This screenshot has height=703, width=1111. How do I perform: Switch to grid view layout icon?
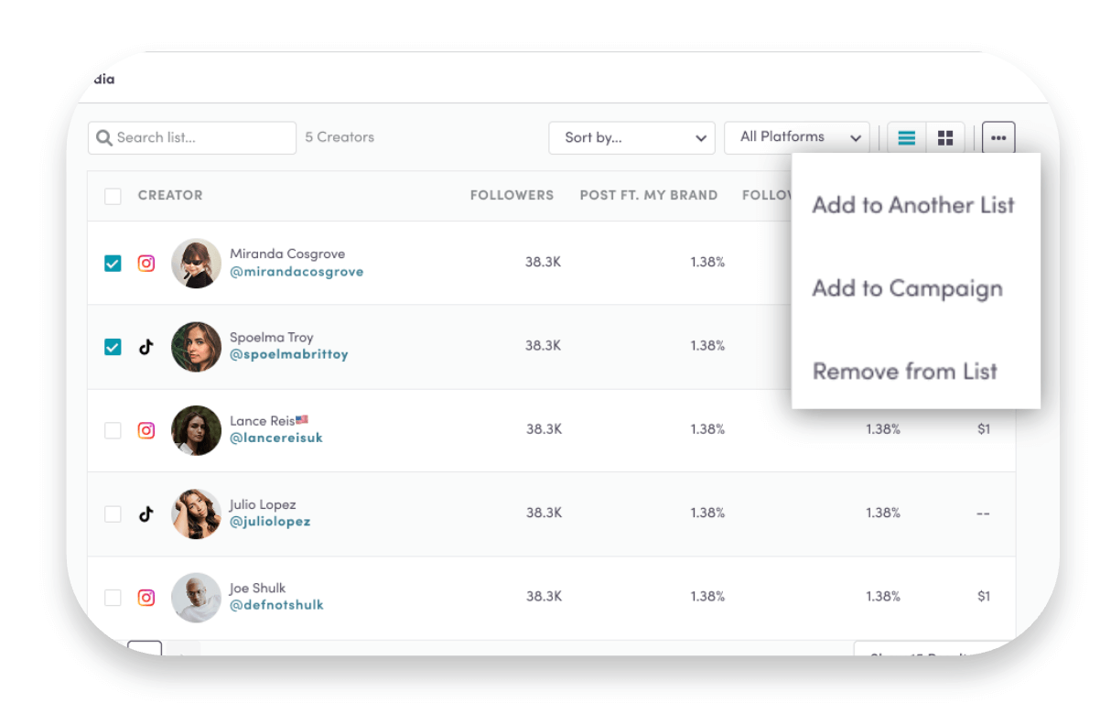945,138
